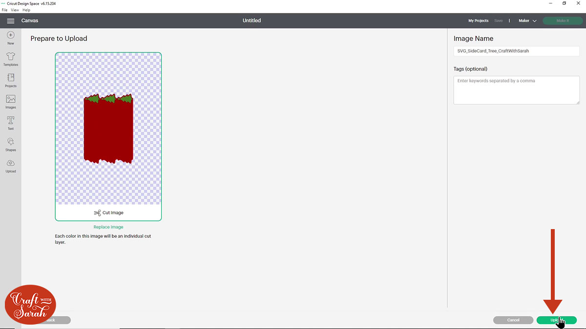Image resolution: width=586 pixels, height=329 pixels.
Task: Open the View menu
Action: (15, 10)
